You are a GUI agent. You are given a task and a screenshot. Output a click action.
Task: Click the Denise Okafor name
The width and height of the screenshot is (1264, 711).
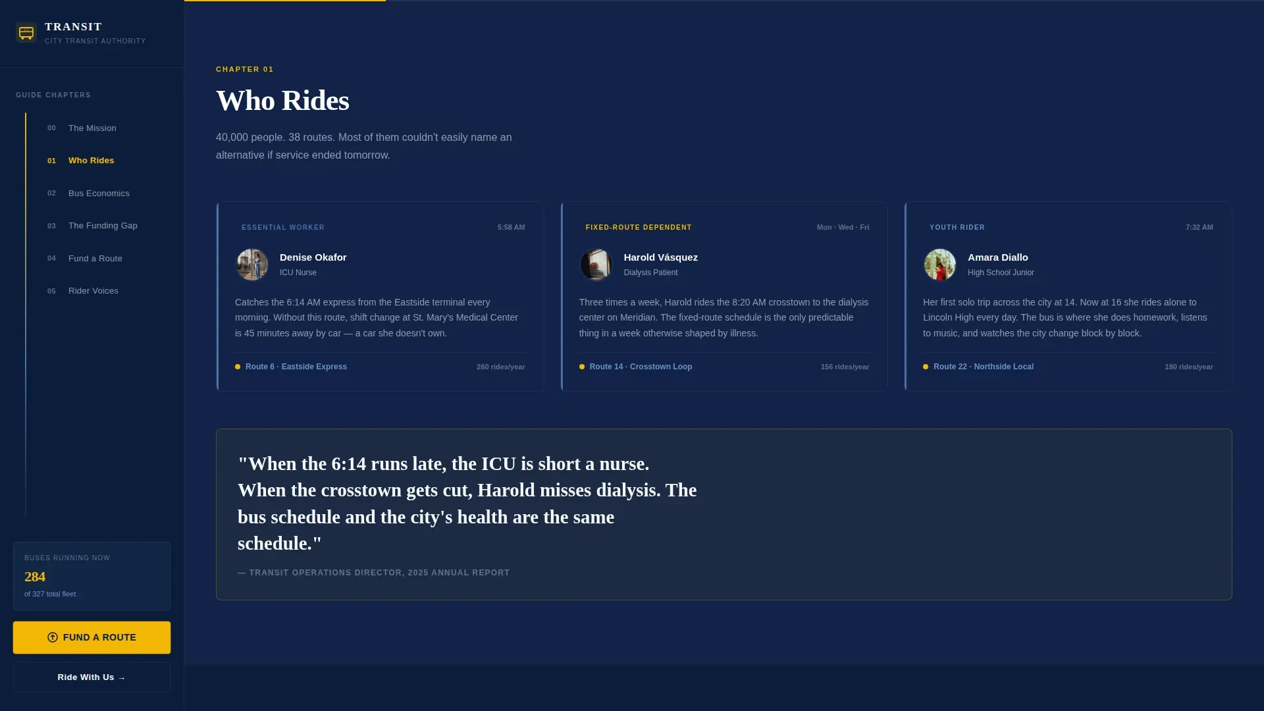(x=313, y=257)
